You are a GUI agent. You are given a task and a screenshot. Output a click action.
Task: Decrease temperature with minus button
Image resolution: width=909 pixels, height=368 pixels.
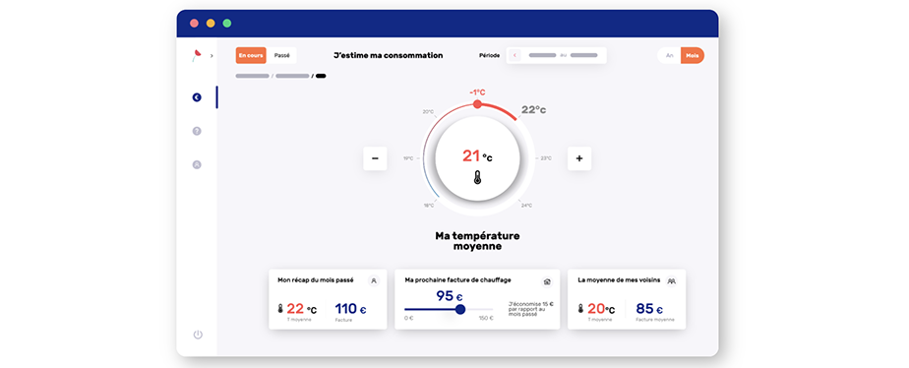click(x=375, y=158)
